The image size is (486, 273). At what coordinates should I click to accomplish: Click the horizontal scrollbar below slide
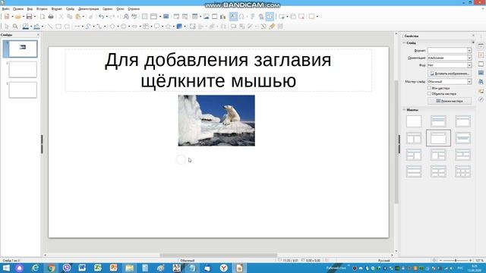coord(218,256)
